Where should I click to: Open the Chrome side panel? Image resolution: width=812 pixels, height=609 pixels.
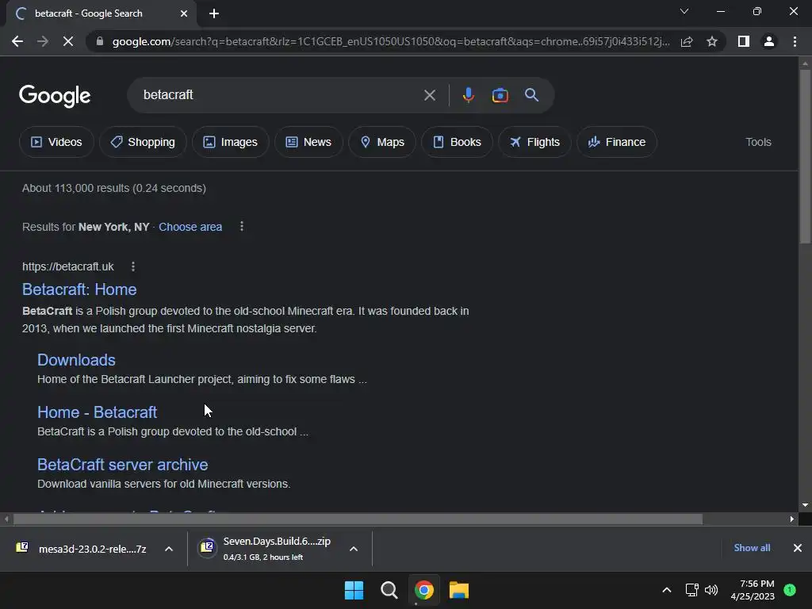[744, 41]
